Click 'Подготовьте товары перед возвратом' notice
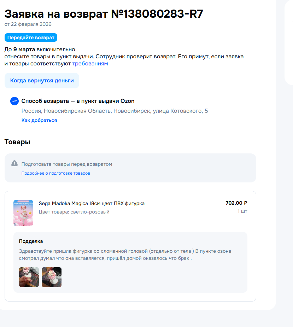The image size is (293, 327). 67,164
